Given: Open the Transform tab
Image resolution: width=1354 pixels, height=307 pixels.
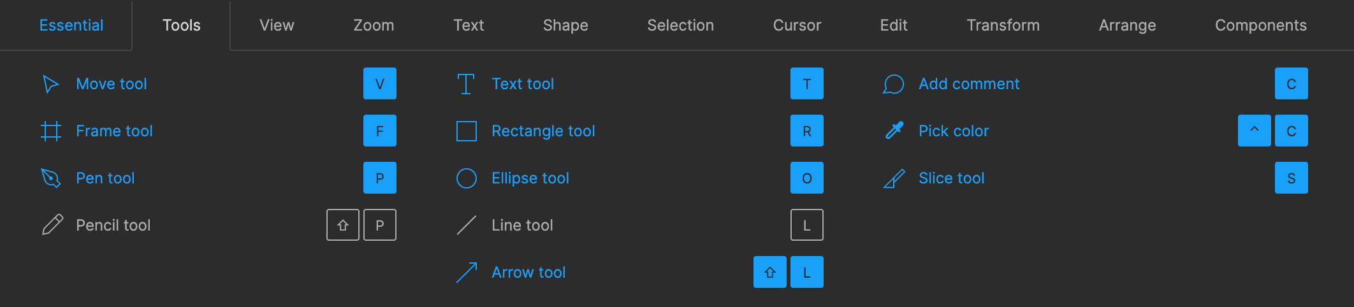Looking at the screenshot, I should tap(1003, 25).
